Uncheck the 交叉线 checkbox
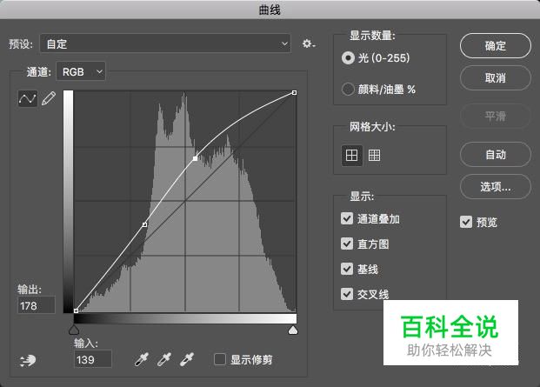 [347, 294]
